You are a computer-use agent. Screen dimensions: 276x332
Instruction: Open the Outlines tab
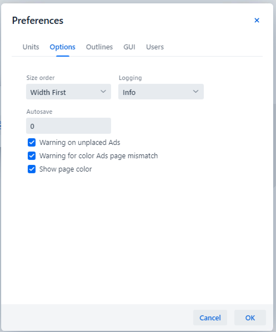[99, 47]
